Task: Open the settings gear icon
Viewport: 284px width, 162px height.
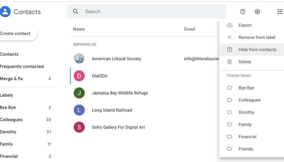Action: coord(257,12)
